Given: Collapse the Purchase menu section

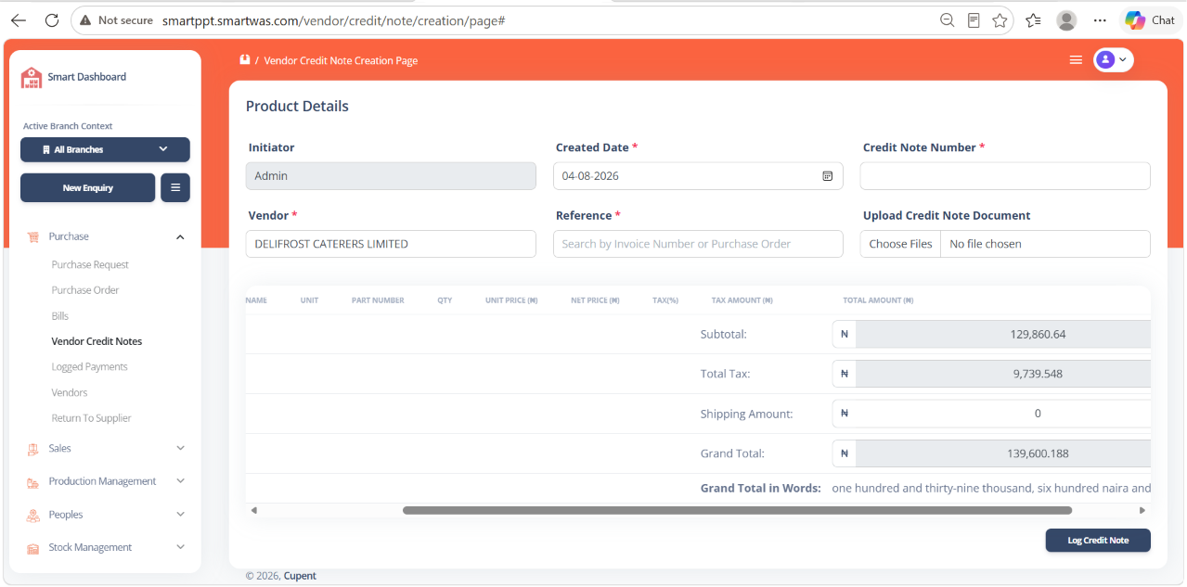Looking at the screenshot, I should tap(180, 237).
